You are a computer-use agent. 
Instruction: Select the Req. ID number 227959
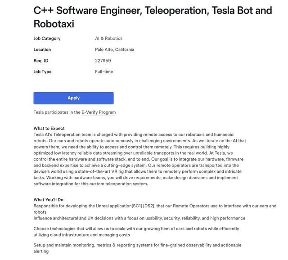tap(103, 61)
